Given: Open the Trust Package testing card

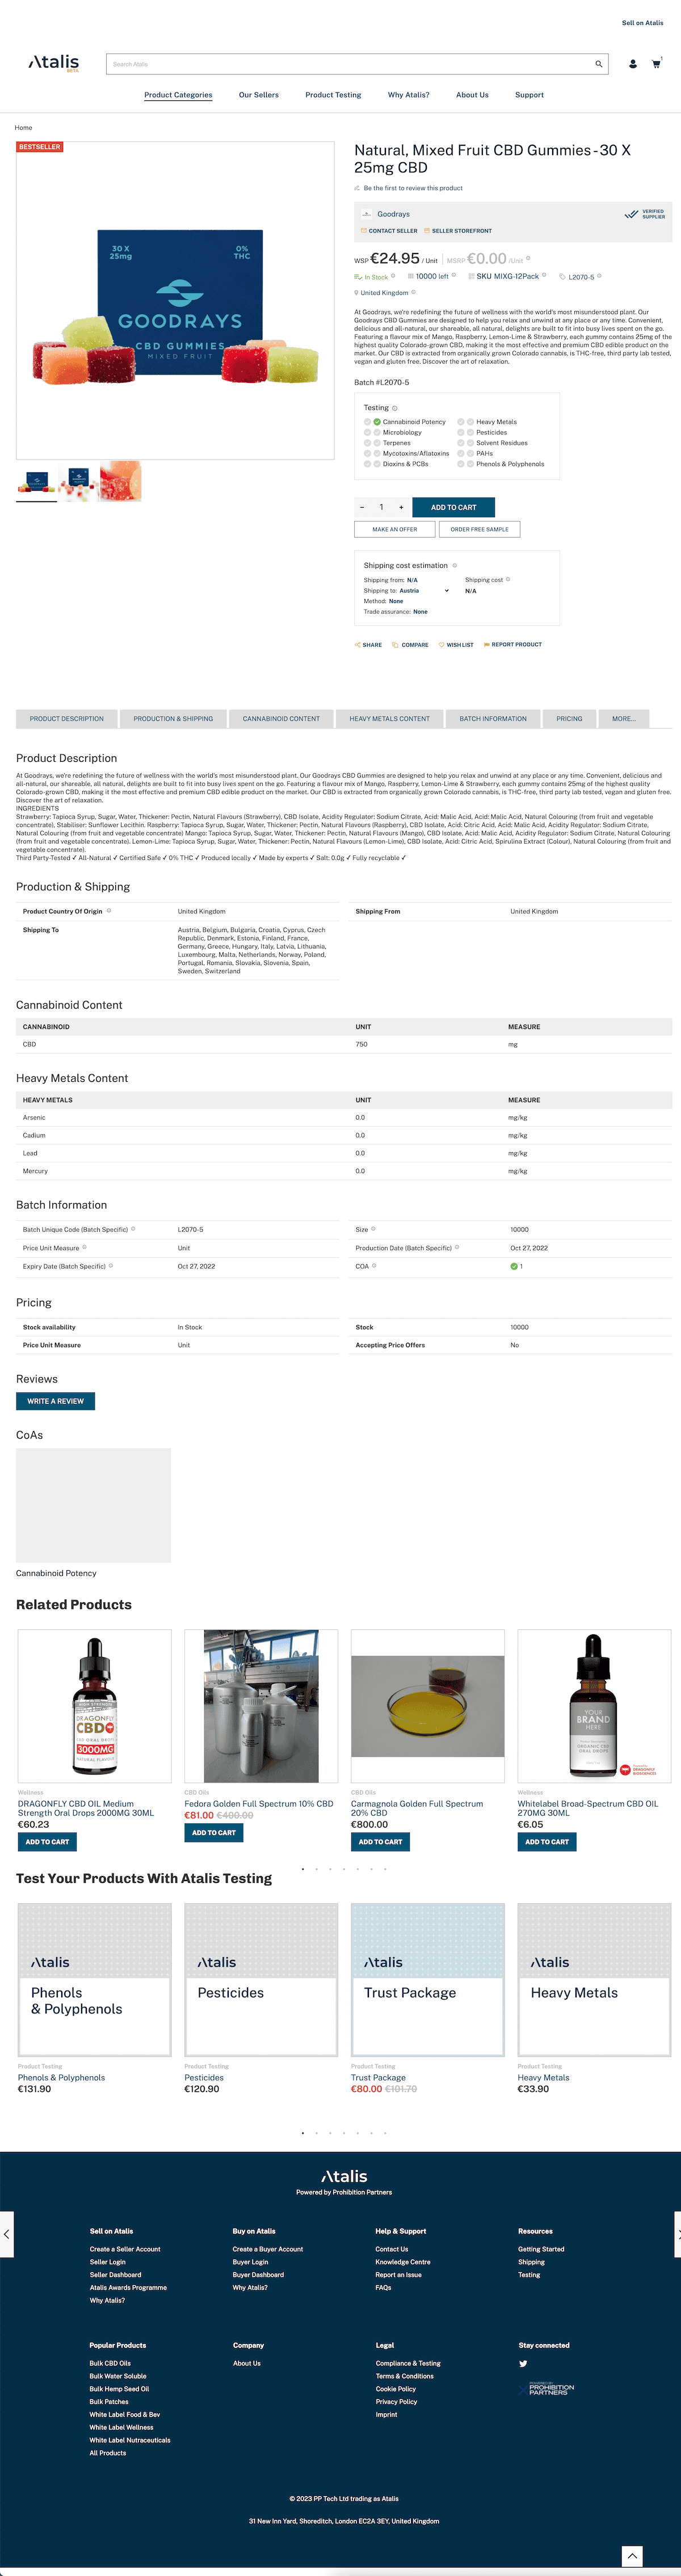Looking at the screenshot, I should [427, 1980].
